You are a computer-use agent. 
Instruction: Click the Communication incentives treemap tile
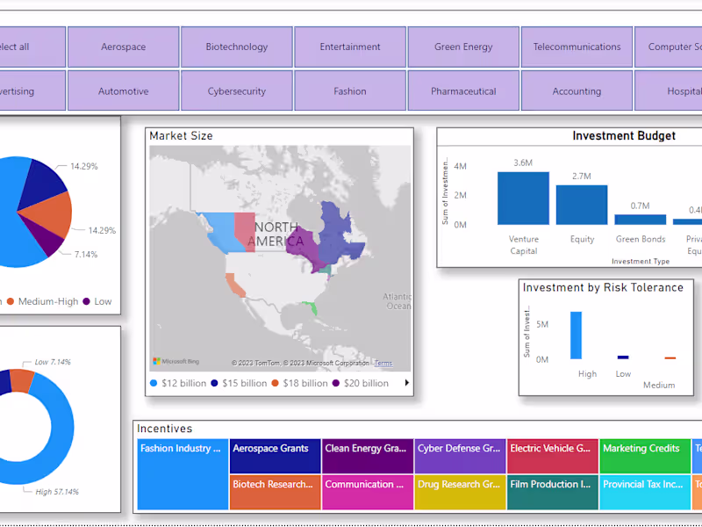point(367,492)
